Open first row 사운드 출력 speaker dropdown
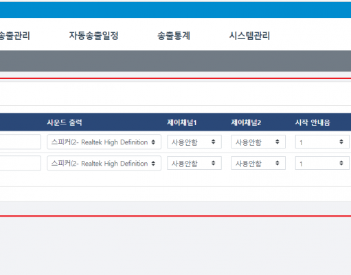The image size is (351, 275). coord(104,142)
